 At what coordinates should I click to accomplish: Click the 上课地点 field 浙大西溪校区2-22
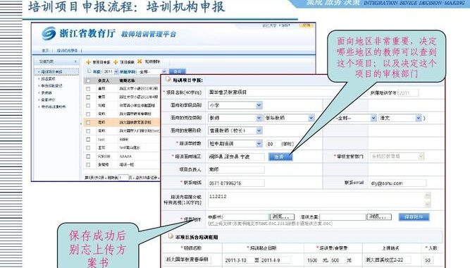click(x=388, y=260)
